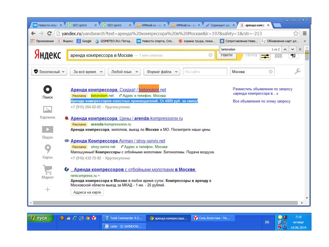Click the volume speaker tray icon
Screen dimensions: 329x247
pos(285,217)
